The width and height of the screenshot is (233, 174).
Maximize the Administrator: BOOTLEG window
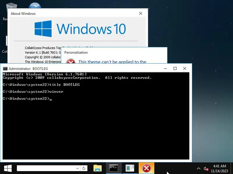pos(175,68)
